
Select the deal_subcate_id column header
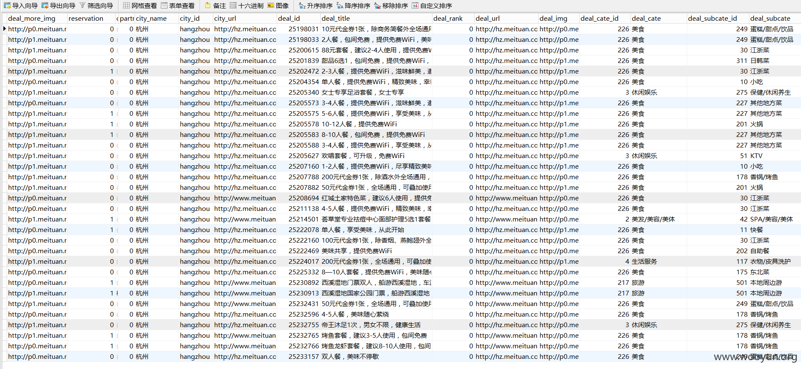click(718, 18)
